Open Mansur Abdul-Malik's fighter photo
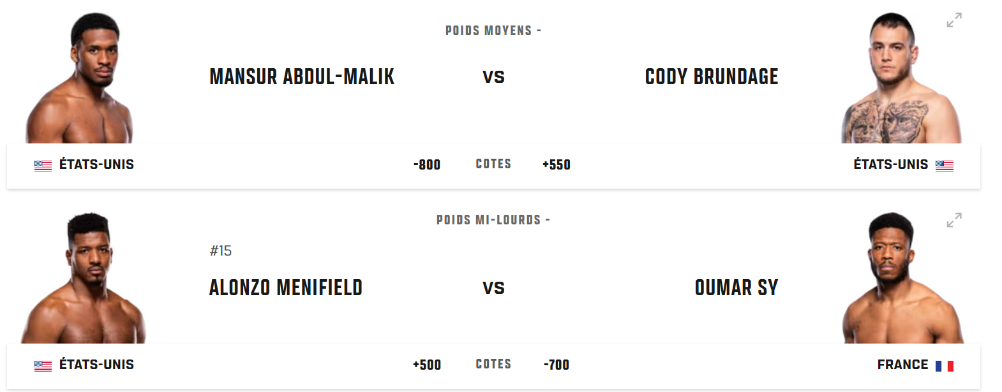This screenshot has height=392, width=1002. tap(79, 78)
